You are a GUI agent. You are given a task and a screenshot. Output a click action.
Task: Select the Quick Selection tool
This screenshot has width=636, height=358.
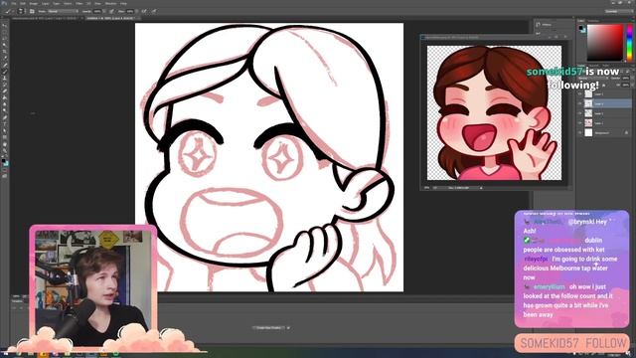click(5, 45)
